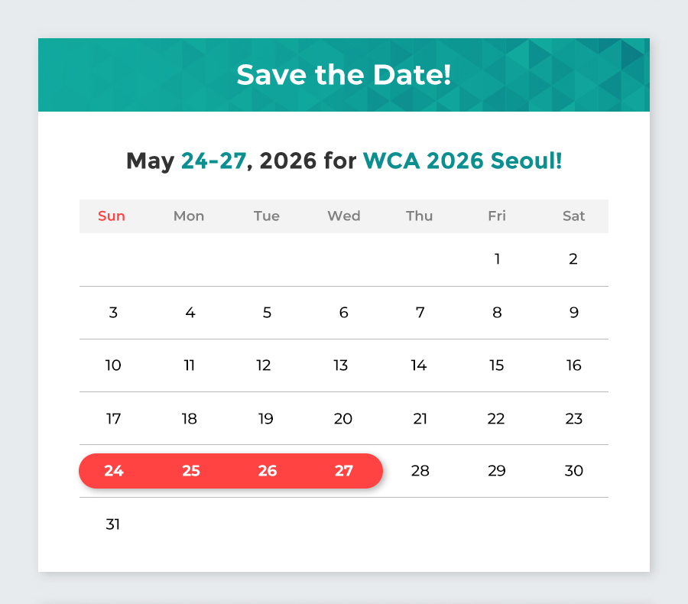Screen dimensions: 688x604
Task: Click the Wed column header
Action: (344, 216)
